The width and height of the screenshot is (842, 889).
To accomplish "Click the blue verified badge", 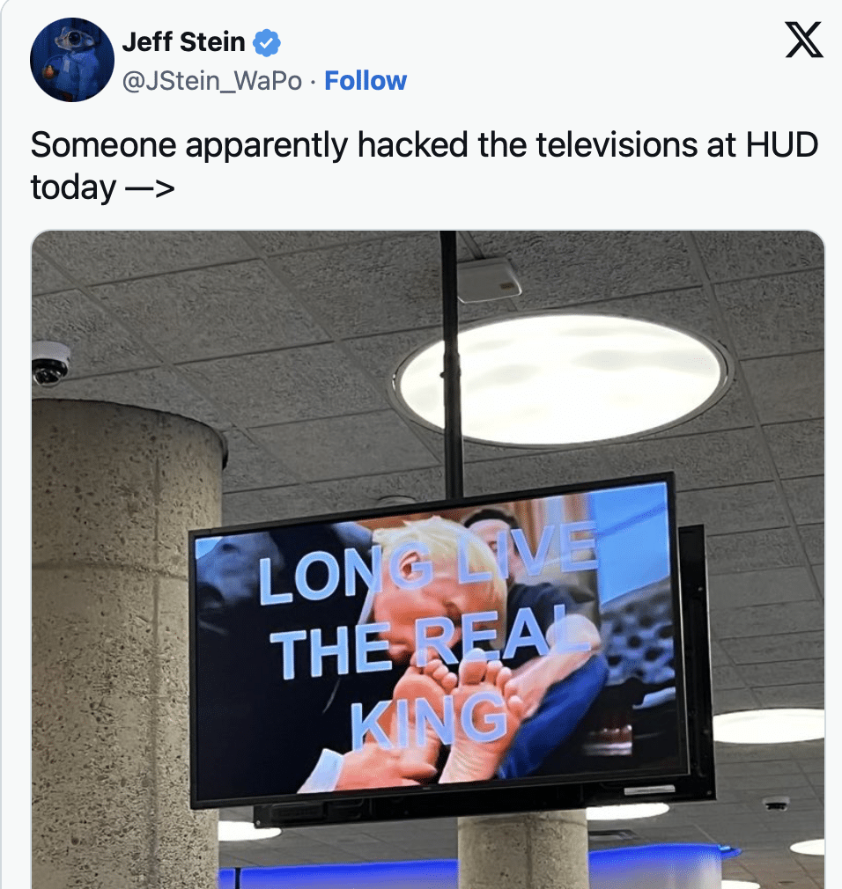I will (267, 43).
